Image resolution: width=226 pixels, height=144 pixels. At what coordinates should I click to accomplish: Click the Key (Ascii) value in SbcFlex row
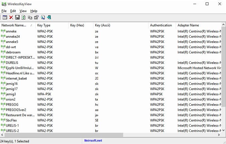(x=97, y=120)
